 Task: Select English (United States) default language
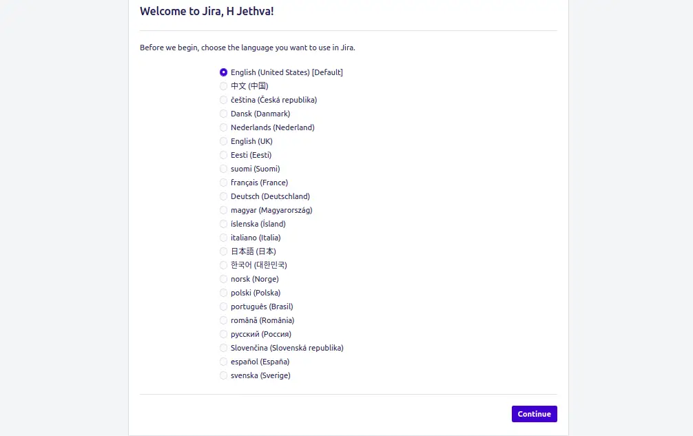(x=224, y=72)
